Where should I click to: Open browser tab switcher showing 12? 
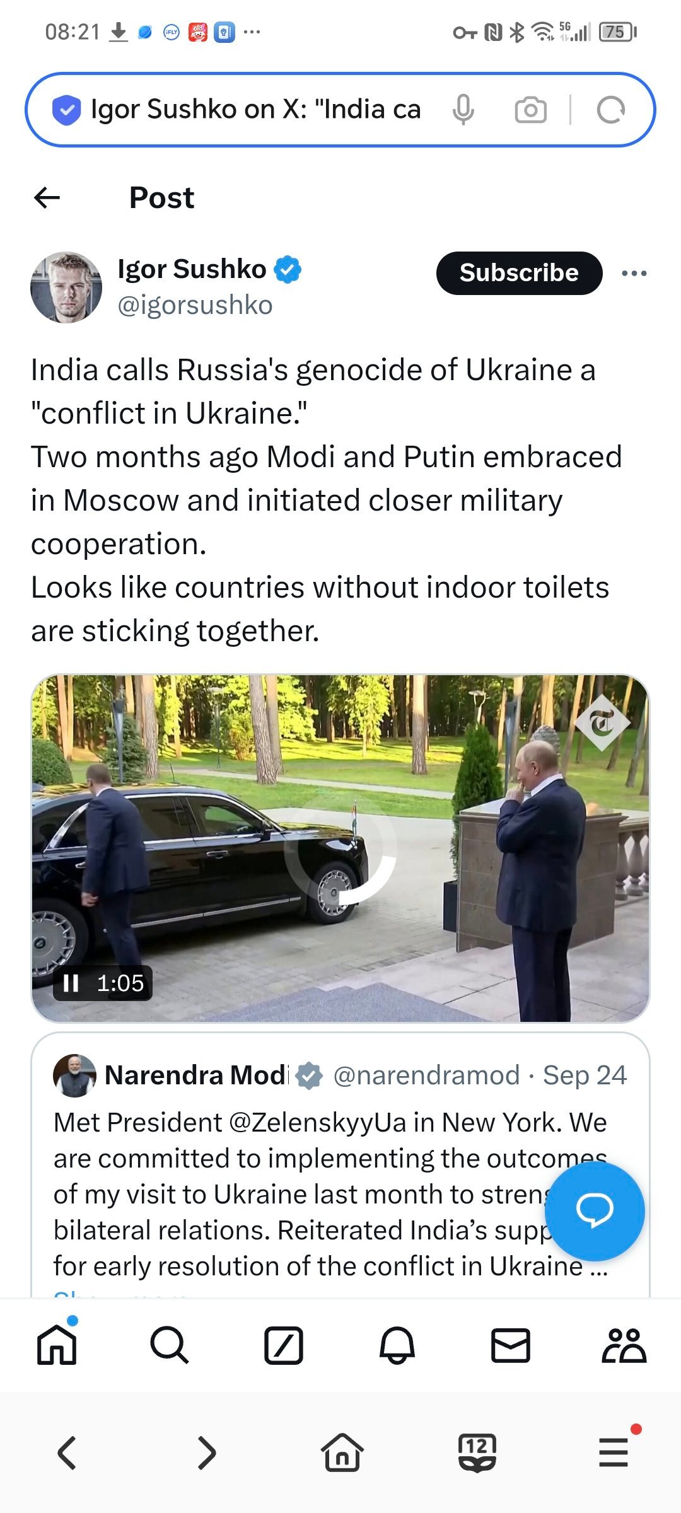pos(477,1452)
